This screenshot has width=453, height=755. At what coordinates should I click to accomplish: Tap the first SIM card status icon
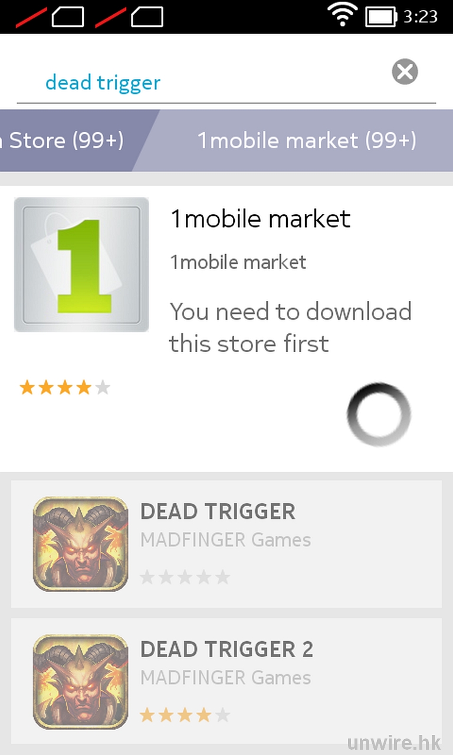click(50, 17)
